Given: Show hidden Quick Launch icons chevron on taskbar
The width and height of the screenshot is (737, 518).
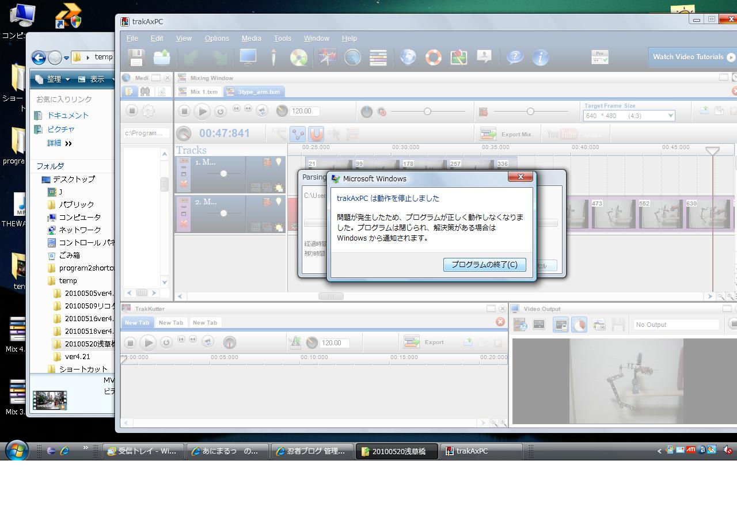Looking at the screenshot, I should [x=86, y=448].
